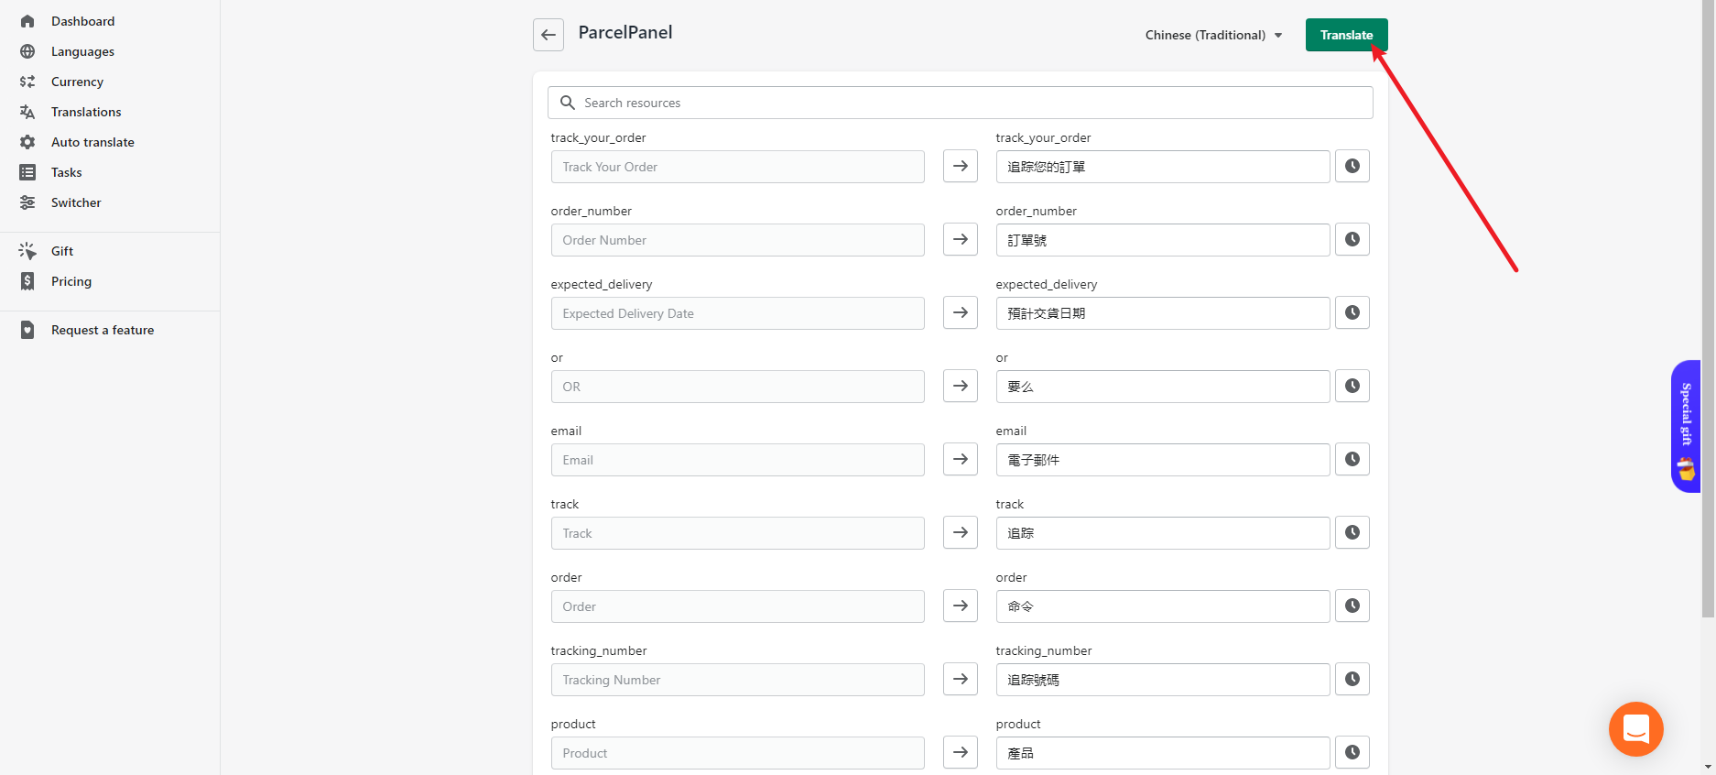Open history clock for email translation
Viewport: 1716px width, 775px height.
(1352, 459)
